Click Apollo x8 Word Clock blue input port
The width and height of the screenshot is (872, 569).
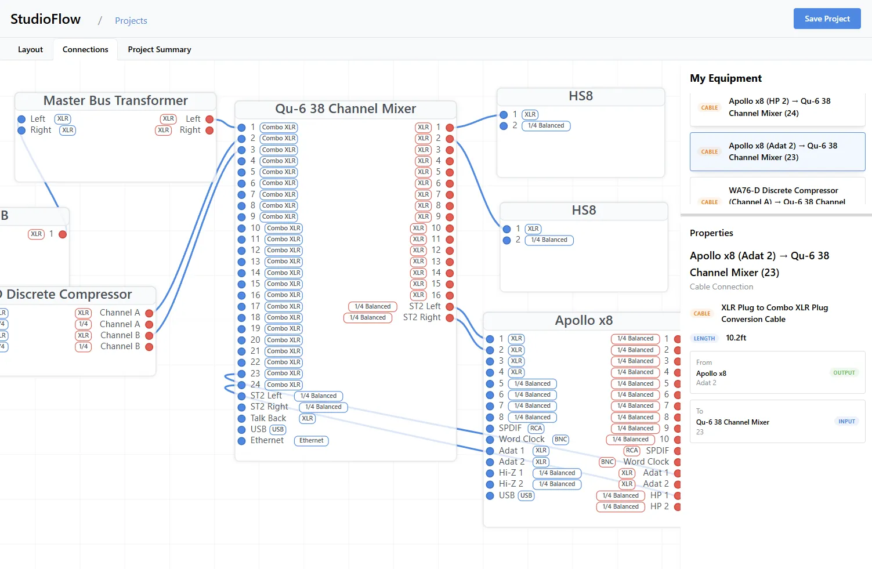coord(490,440)
